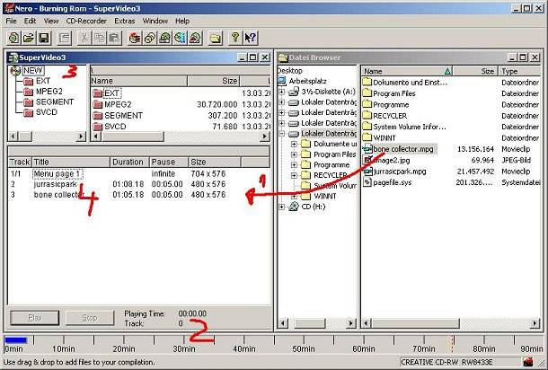548x370 pixels.
Task: Click right scroll arrow of file browser list
Action: (535, 323)
